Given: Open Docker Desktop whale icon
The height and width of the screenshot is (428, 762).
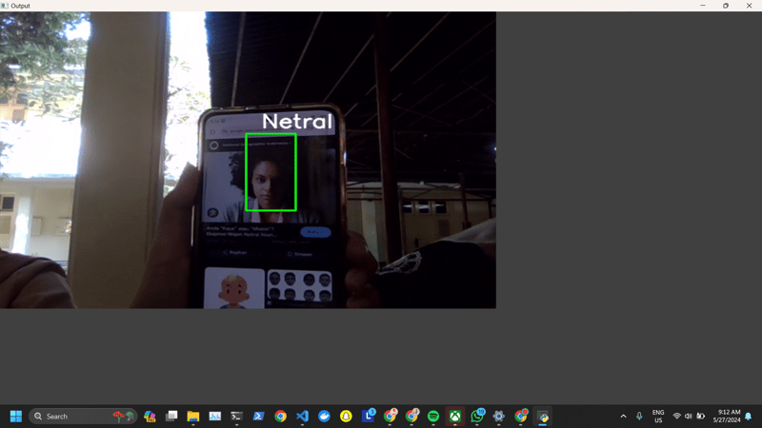Looking at the screenshot, I should pyautogui.click(x=324, y=417).
